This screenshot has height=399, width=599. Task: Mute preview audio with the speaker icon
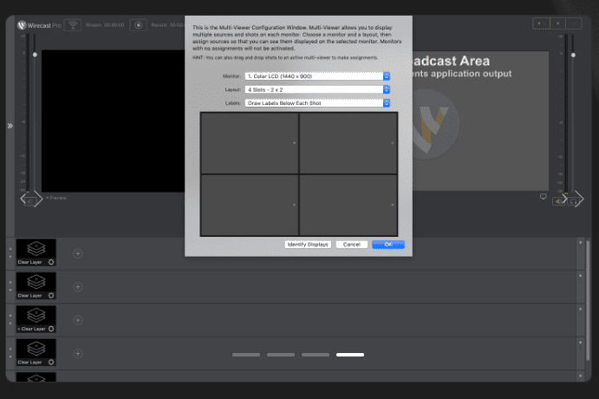29,201
